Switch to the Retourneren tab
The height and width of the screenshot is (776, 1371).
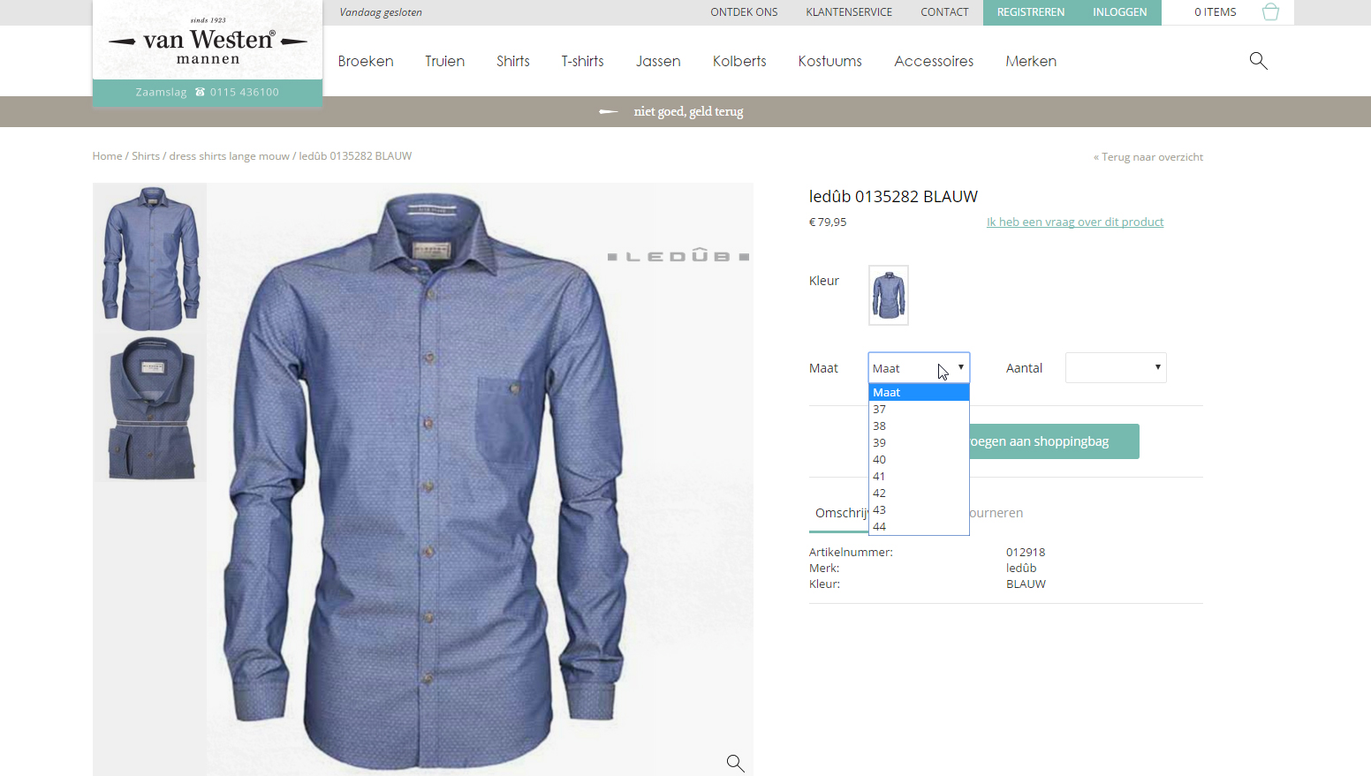click(x=996, y=513)
